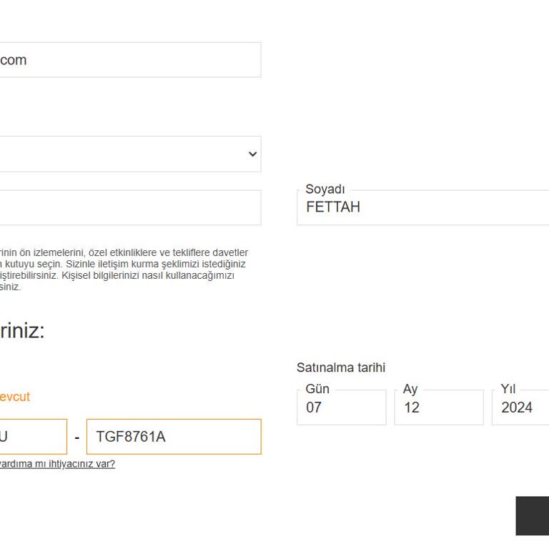This screenshot has width=549, height=549.
Task: Click the orange "evcut" status text
Action: [14, 397]
